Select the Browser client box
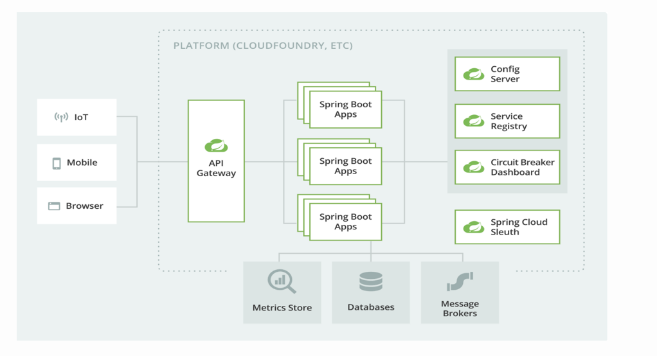 point(76,206)
